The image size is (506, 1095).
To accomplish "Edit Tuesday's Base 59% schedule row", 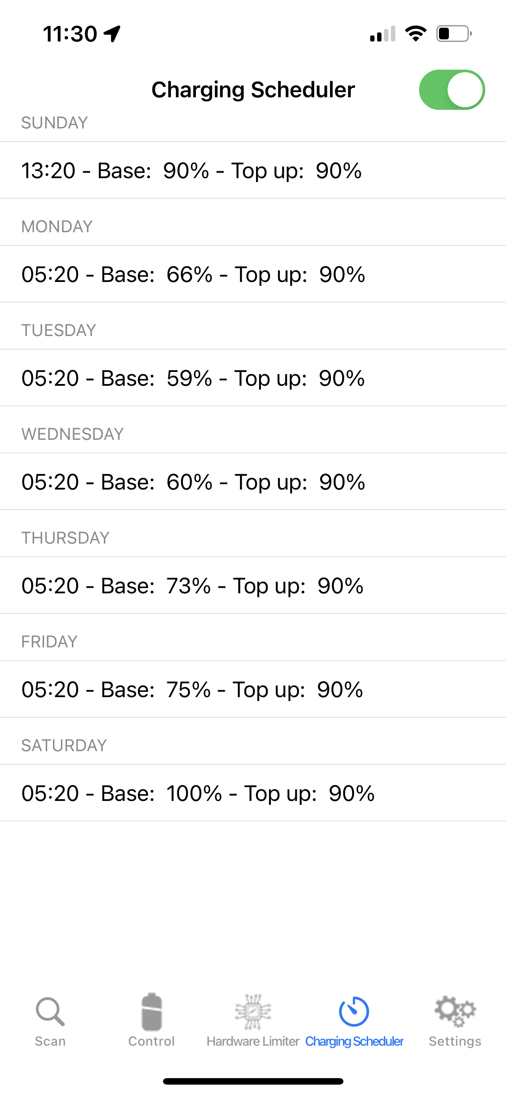I will (253, 378).
